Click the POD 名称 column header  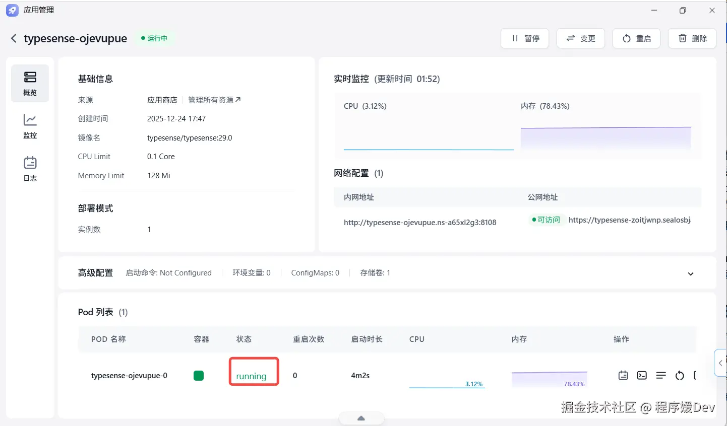pyautogui.click(x=108, y=339)
